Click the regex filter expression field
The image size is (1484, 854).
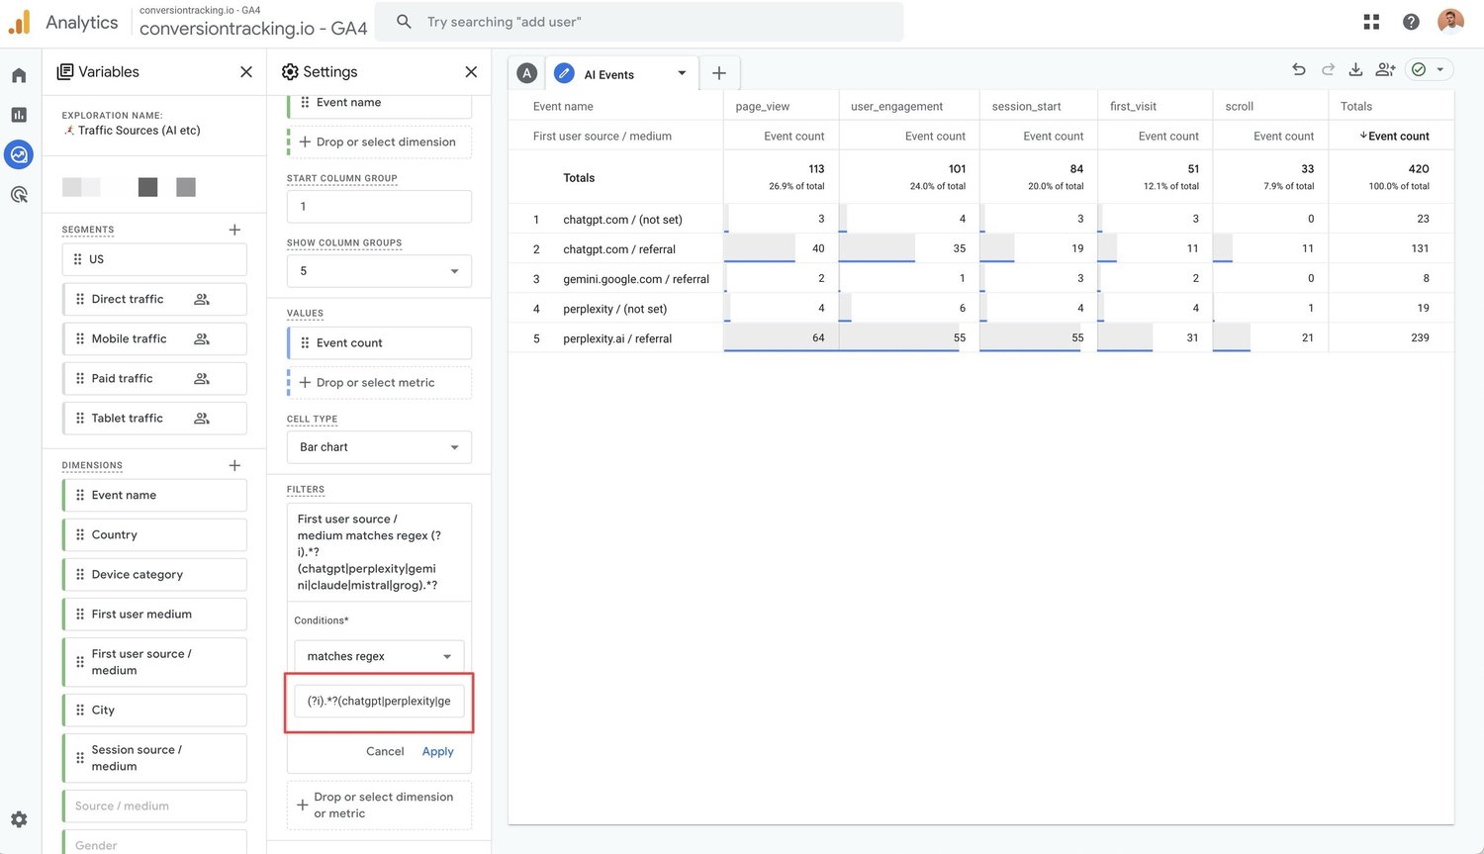point(379,701)
